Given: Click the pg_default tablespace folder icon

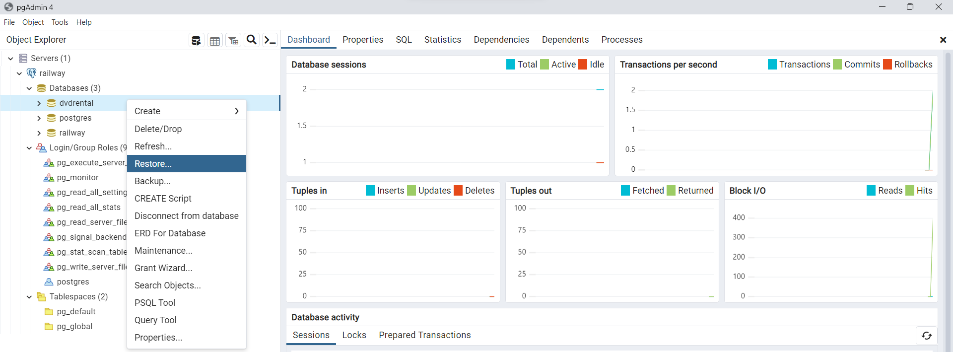Looking at the screenshot, I should pos(49,312).
